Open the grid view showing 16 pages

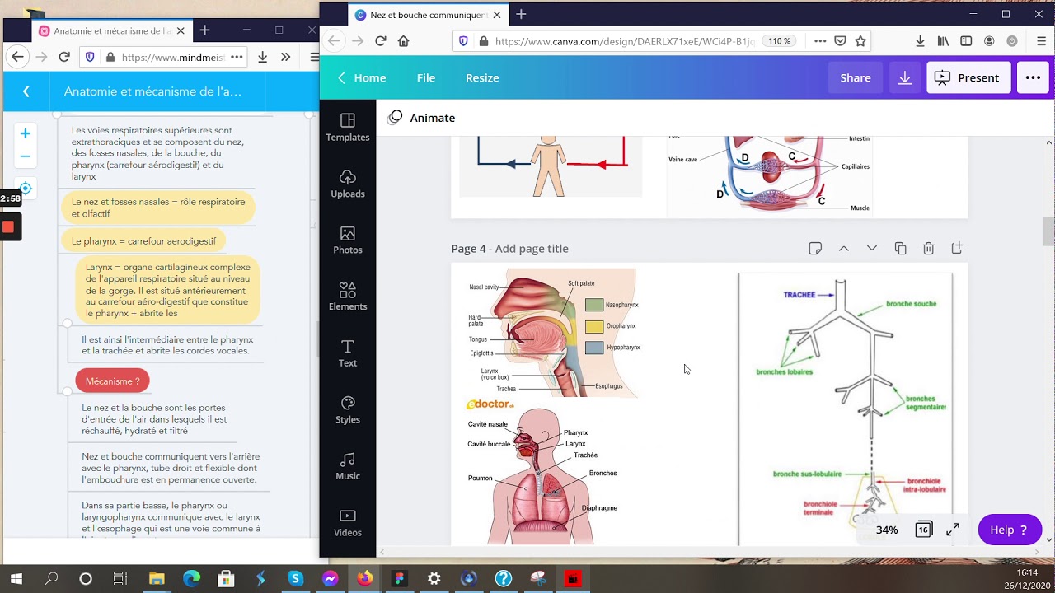[x=924, y=530]
